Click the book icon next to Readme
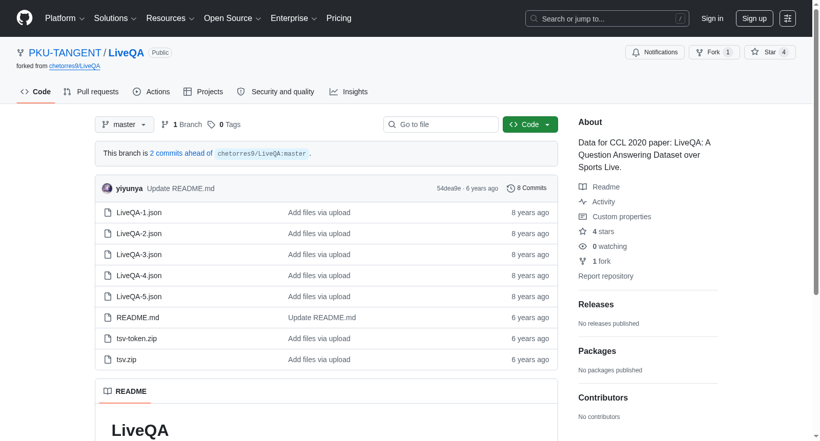Viewport: 820px width, 441px height. 583,187
